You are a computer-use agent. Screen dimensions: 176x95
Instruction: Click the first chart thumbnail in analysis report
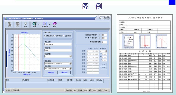128,41
